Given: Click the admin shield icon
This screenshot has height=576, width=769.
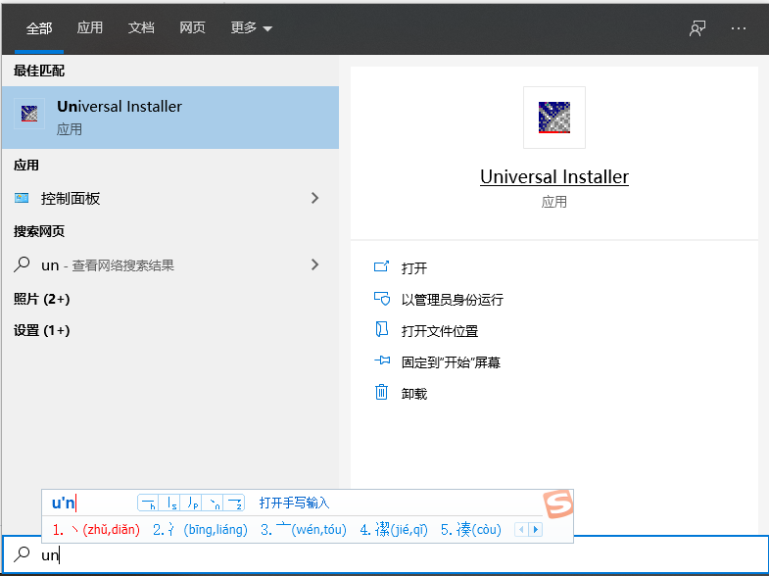Looking at the screenshot, I should coord(381,298).
